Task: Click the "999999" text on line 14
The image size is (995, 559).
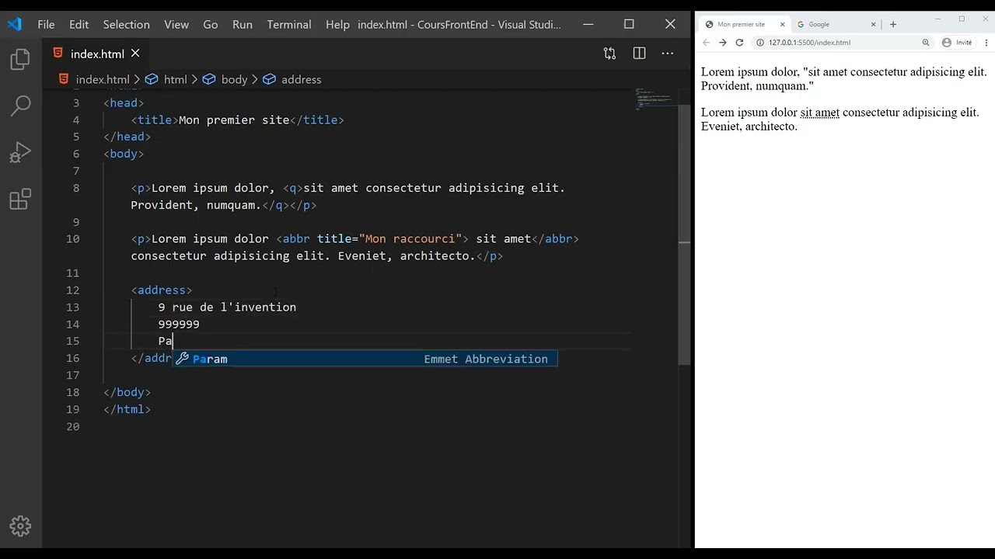Action: coord(179,325)
